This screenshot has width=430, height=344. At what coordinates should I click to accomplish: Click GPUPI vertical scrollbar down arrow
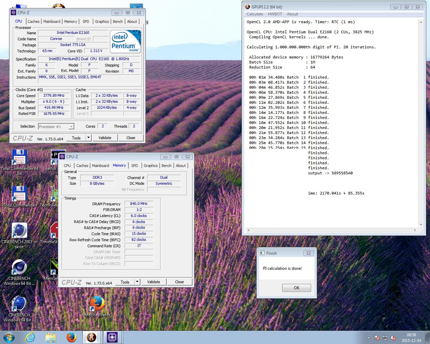[x=421, y=225]
